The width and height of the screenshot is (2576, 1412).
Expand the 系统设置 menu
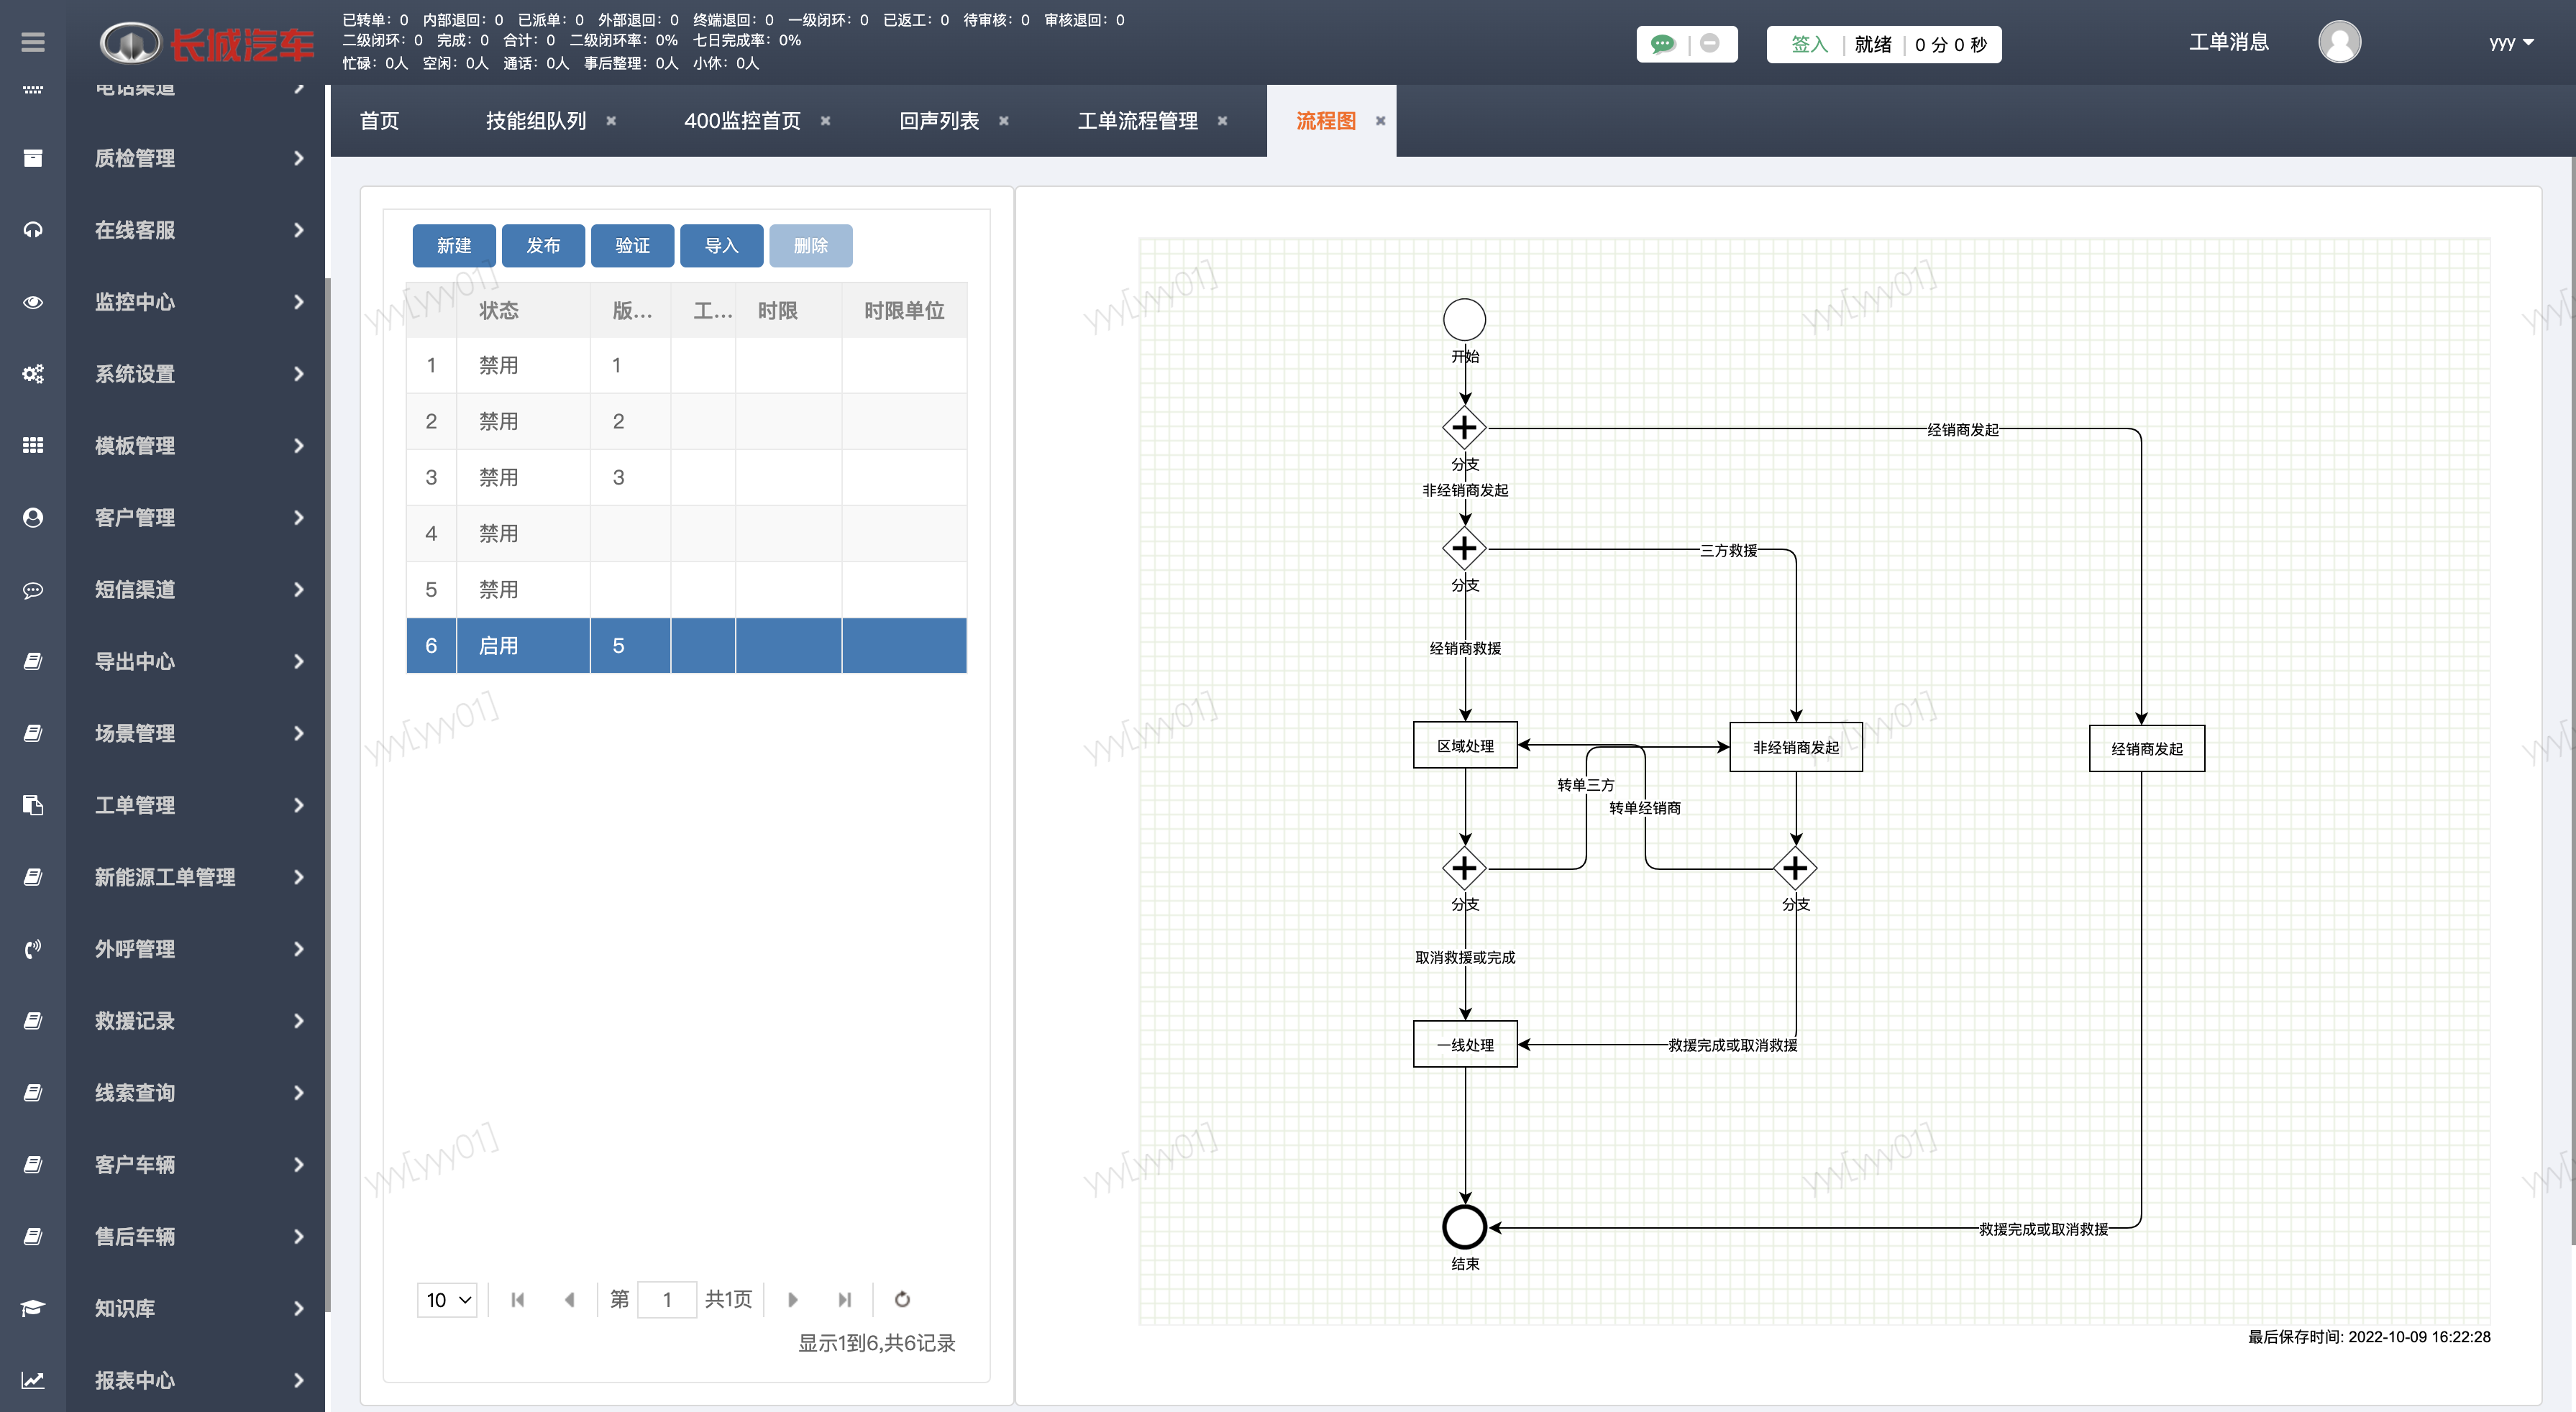coord(298,374)
